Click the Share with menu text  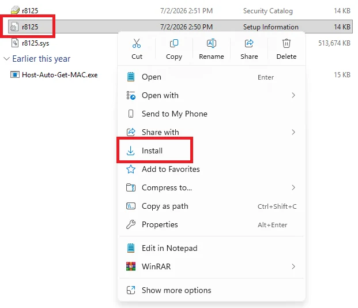(x=160, y=132)
